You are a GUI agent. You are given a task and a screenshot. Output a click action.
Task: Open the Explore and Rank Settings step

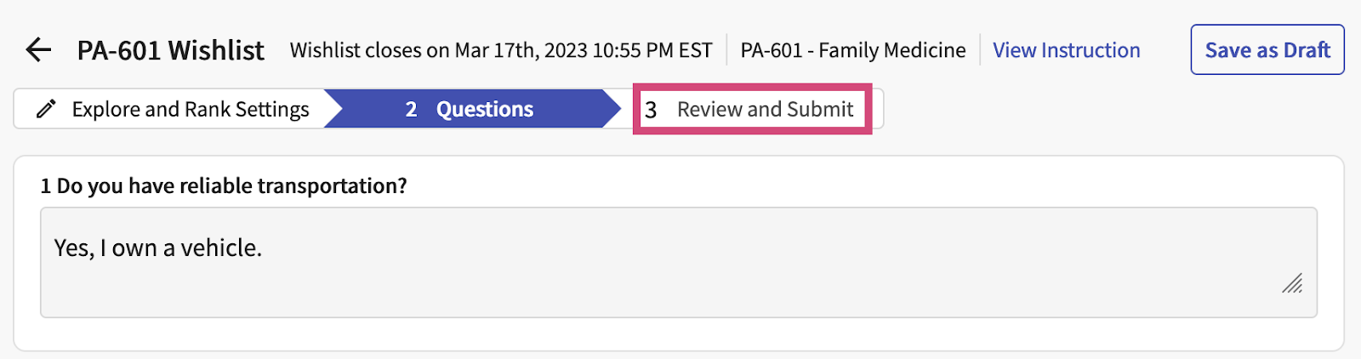[190, 109]
